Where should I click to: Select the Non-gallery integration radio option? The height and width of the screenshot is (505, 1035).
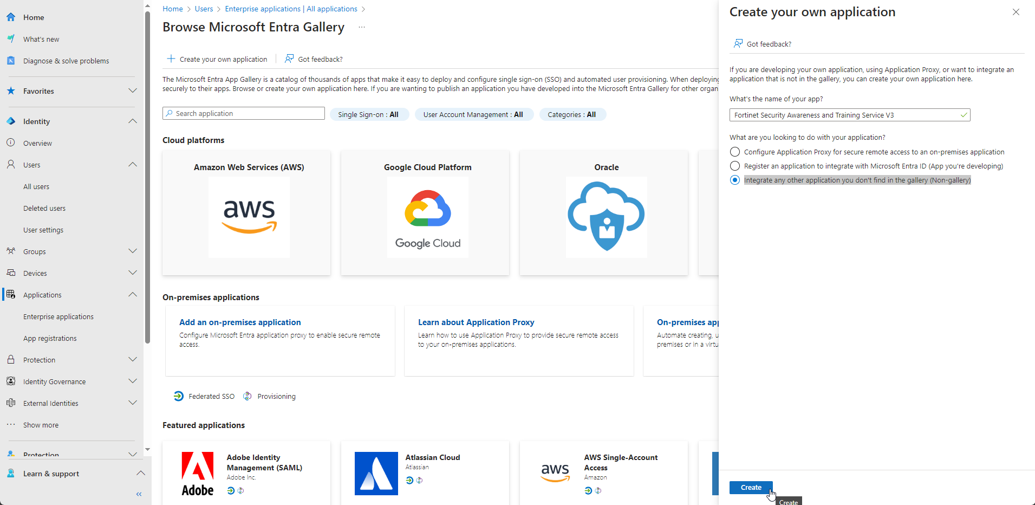coord(735,180)
